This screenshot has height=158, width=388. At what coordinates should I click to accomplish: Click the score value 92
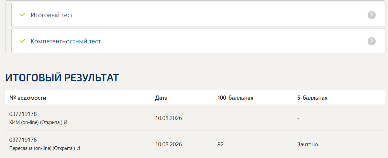(220, 144)
